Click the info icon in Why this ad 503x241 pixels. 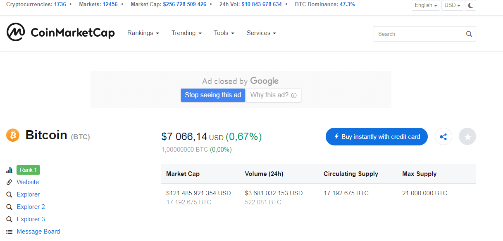tap(294, 95)
